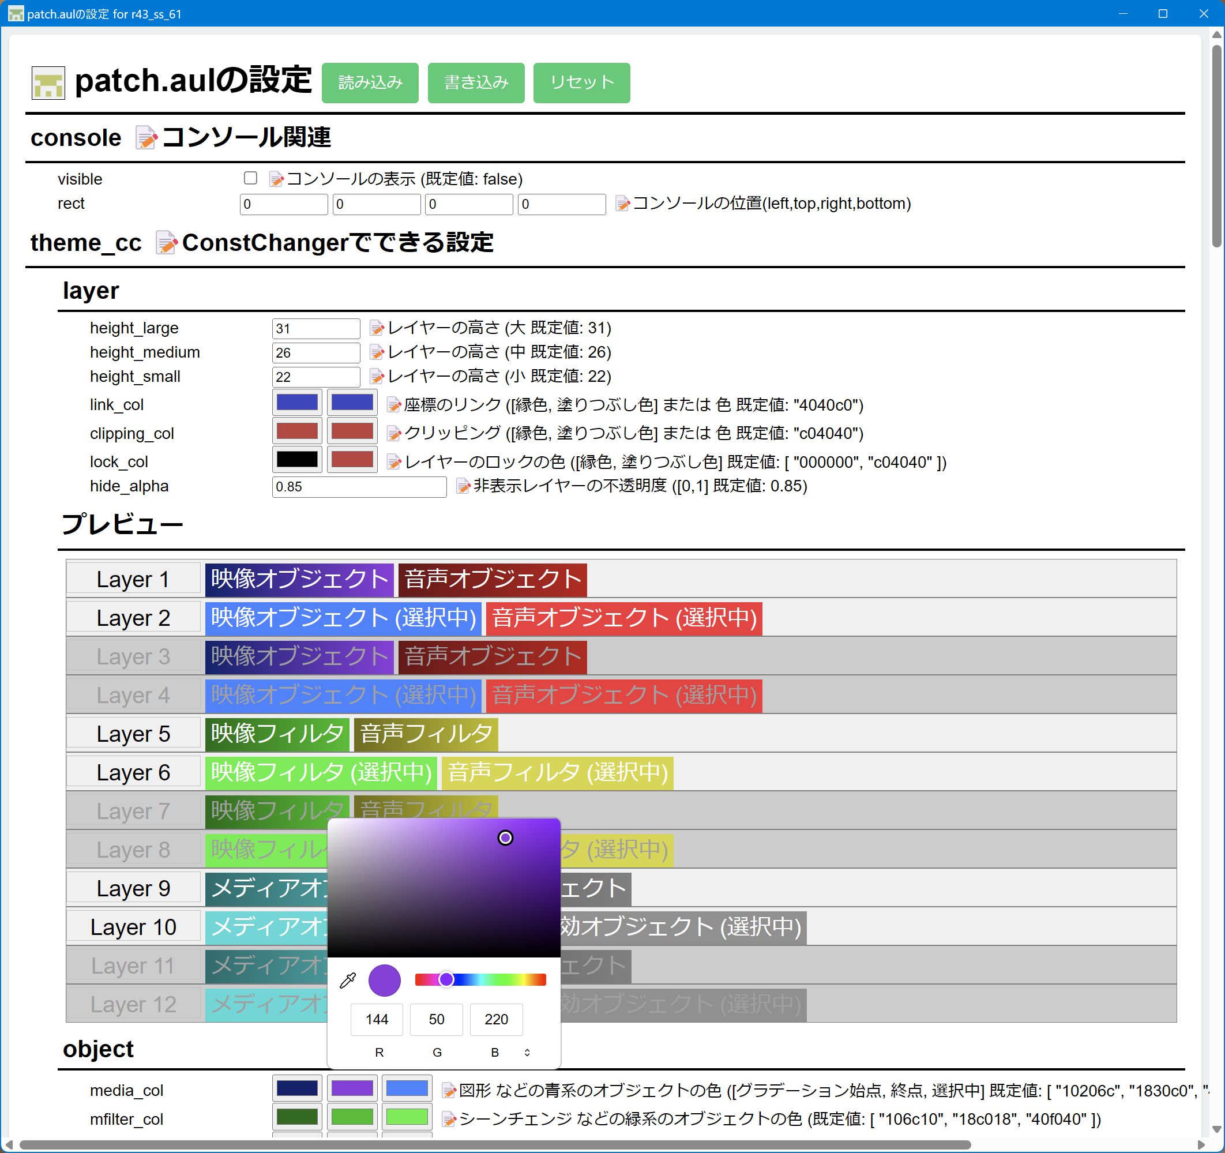
Task: Click the リセット (reset) button
Action: click(581, 82)
